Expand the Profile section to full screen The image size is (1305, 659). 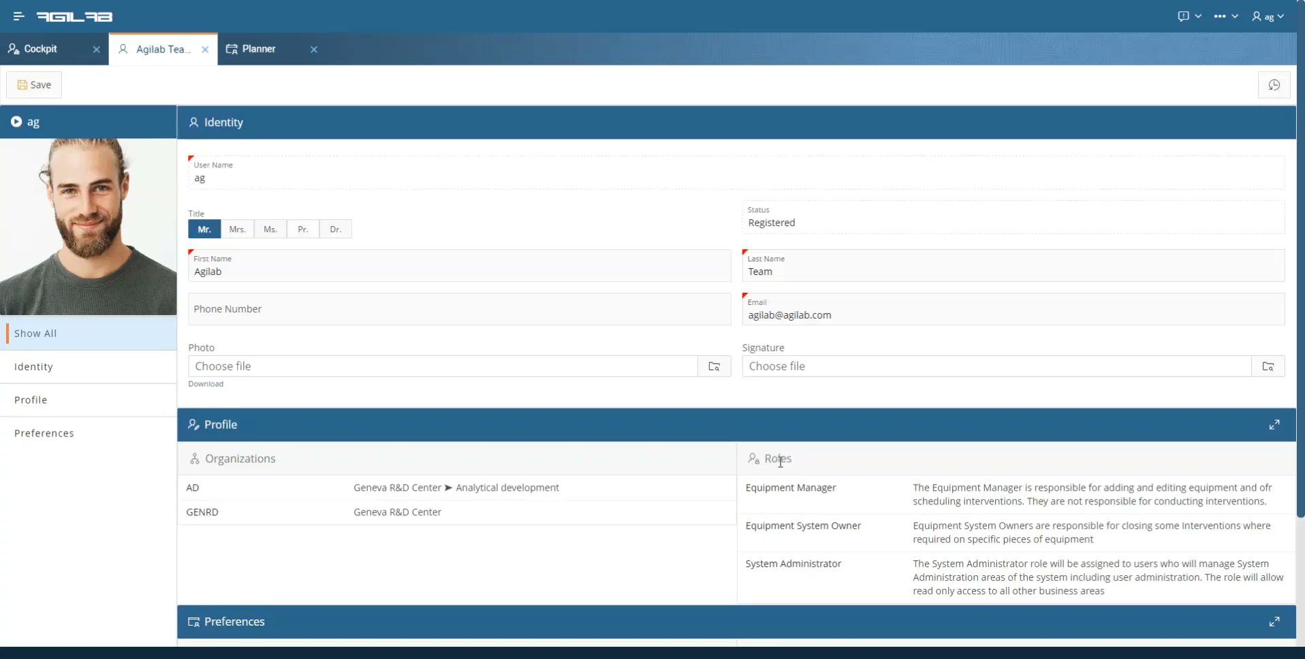coord(1274,424)
